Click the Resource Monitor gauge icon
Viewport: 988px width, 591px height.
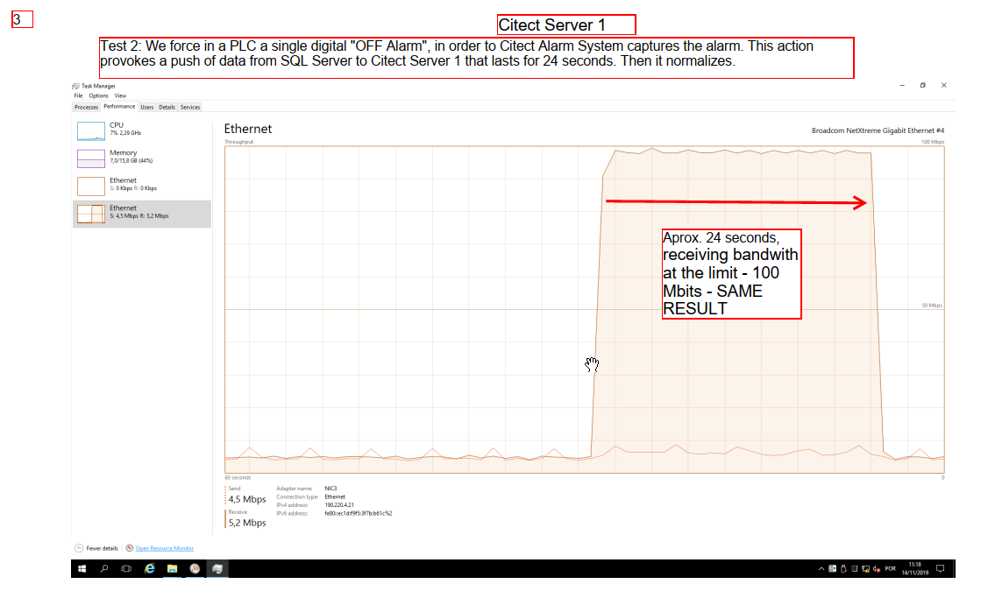pos(129,548)
